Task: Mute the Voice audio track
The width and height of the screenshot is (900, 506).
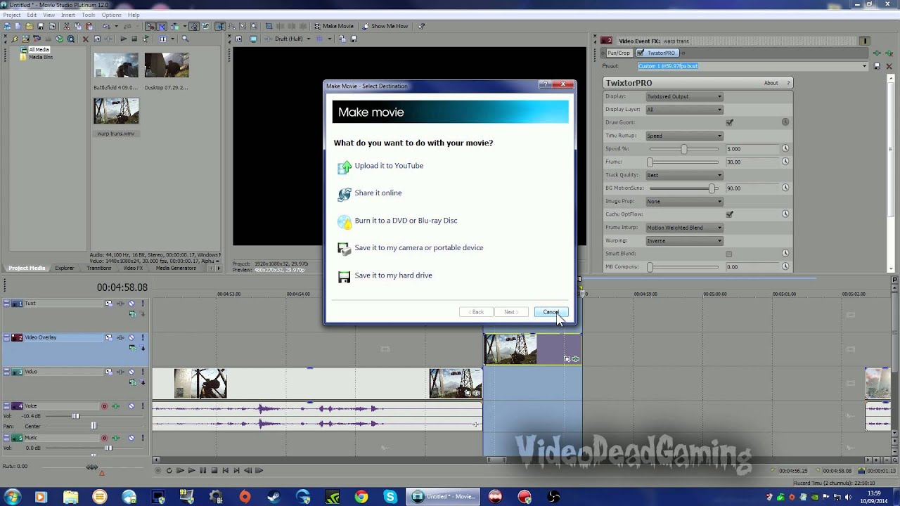Action: pos(131,406)
